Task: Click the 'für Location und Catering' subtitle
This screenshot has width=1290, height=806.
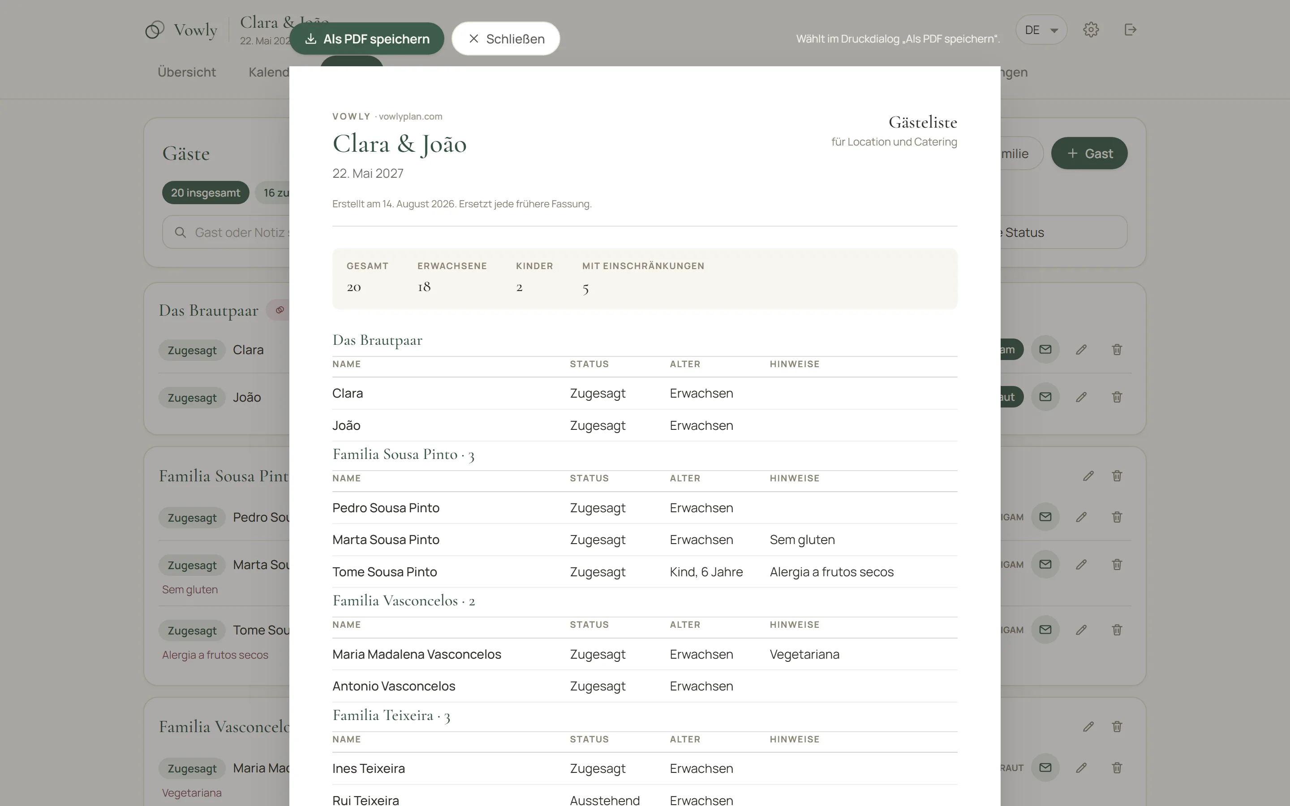Action: pyautogui.click(x=894, y=142)
